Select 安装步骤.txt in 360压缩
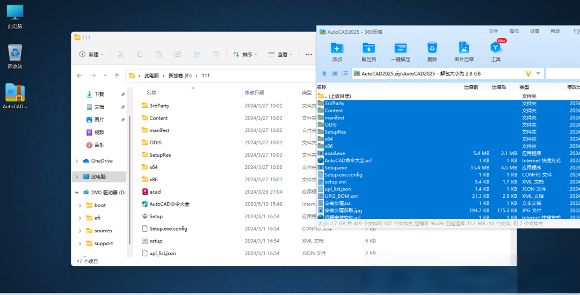 tap(448, 203)
